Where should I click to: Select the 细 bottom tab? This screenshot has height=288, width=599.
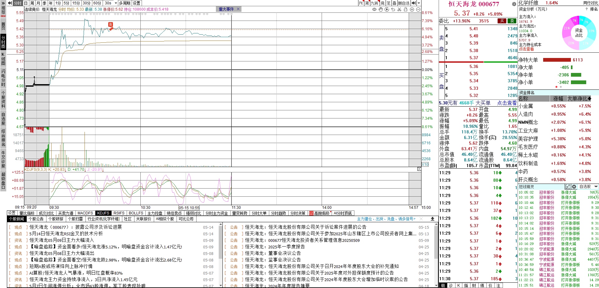(443, 286)
